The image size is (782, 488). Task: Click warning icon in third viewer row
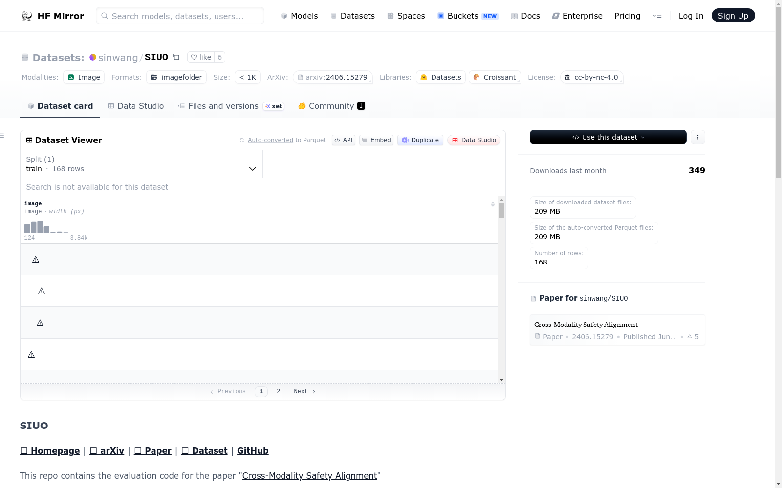[40, 323]
